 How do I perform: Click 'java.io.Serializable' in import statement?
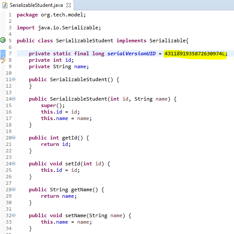tap(68, 28)
